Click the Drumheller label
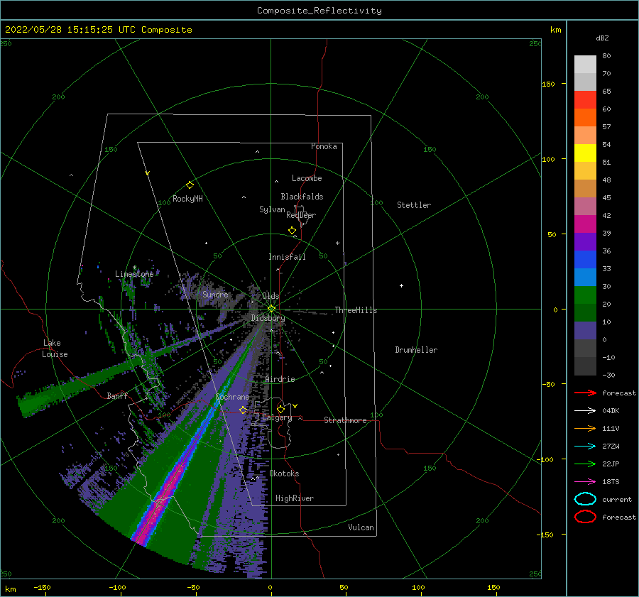Image resolution: width=639 pixels, height=597 pixels. pos(416,350)
